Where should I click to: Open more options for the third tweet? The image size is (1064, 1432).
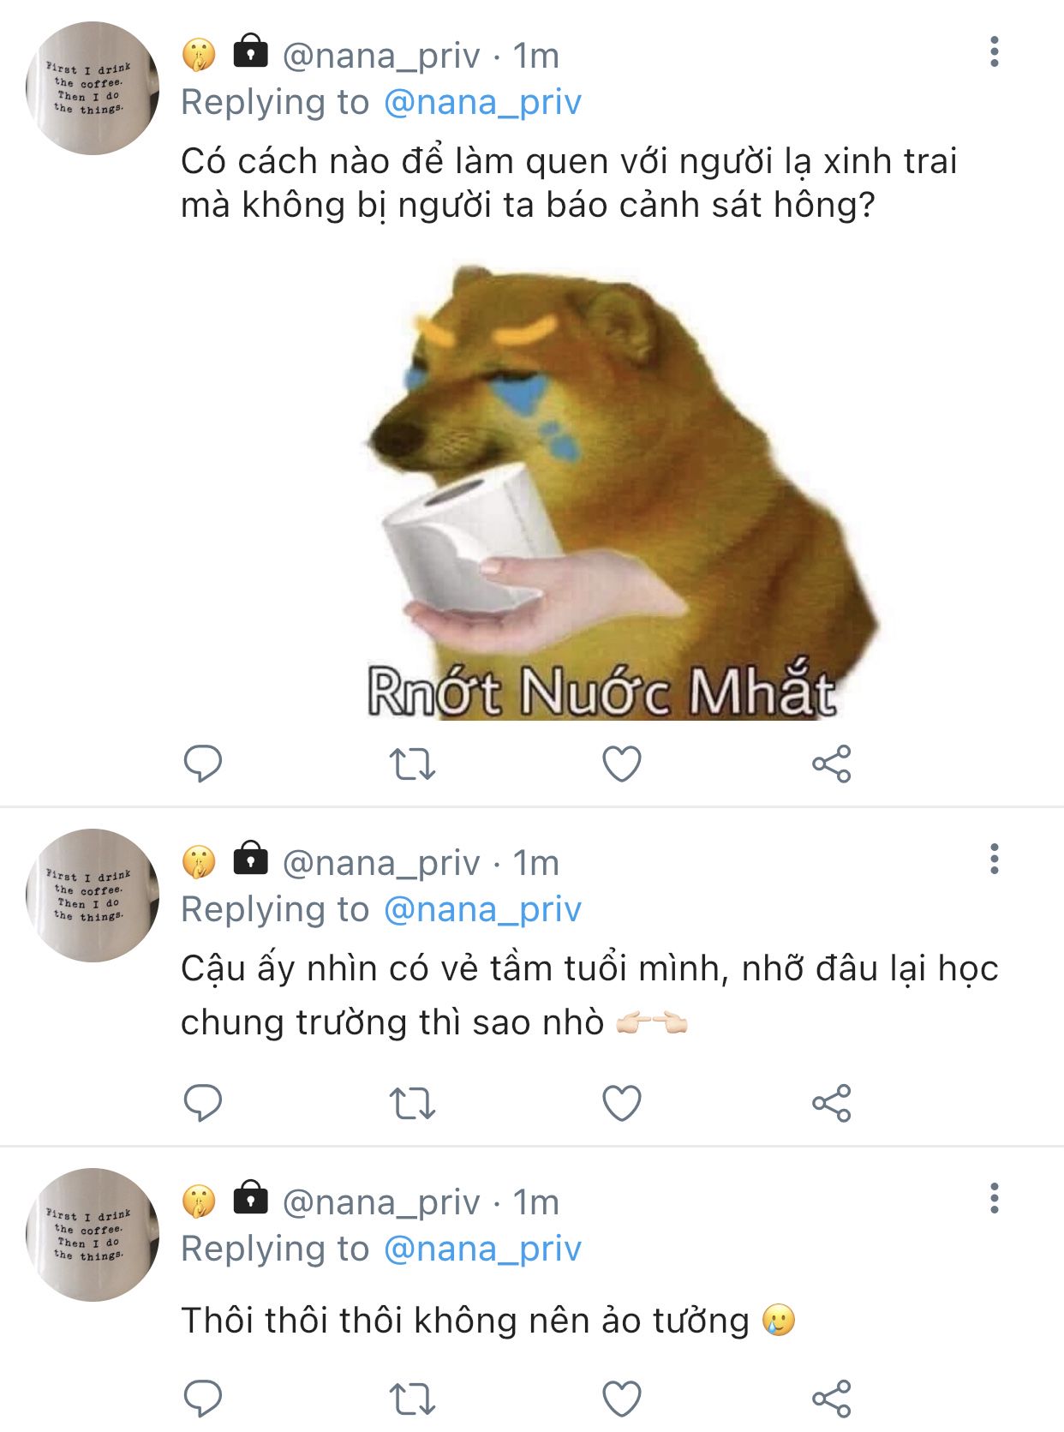(x=994, y=1198)
